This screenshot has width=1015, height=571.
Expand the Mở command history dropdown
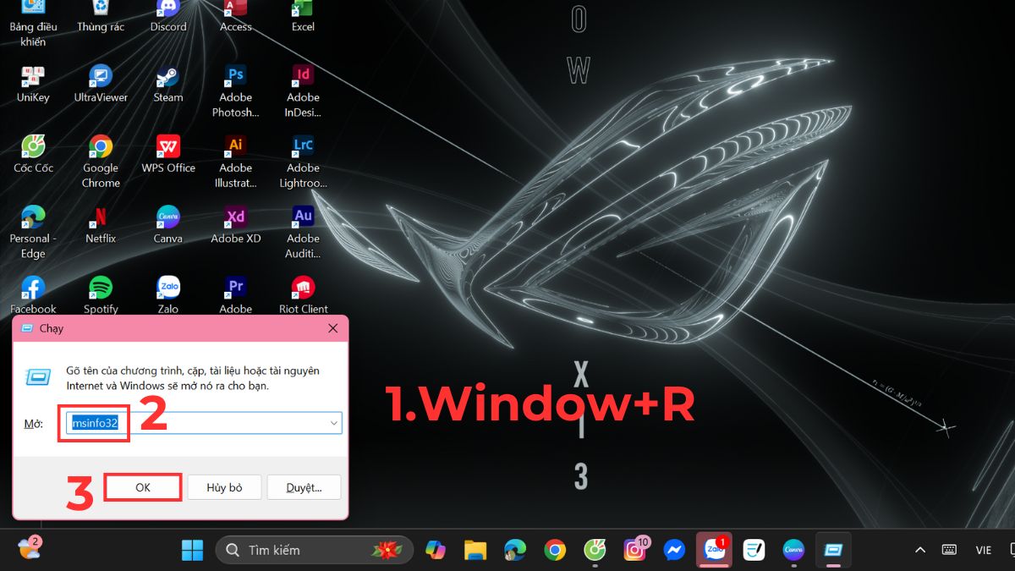pos(332,423)
